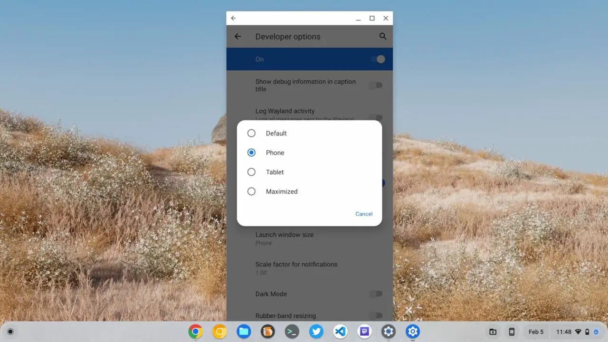This screenshot has height=342, width=608.
Task: Open the gray Settings gear in shelf
Action: 389,332
